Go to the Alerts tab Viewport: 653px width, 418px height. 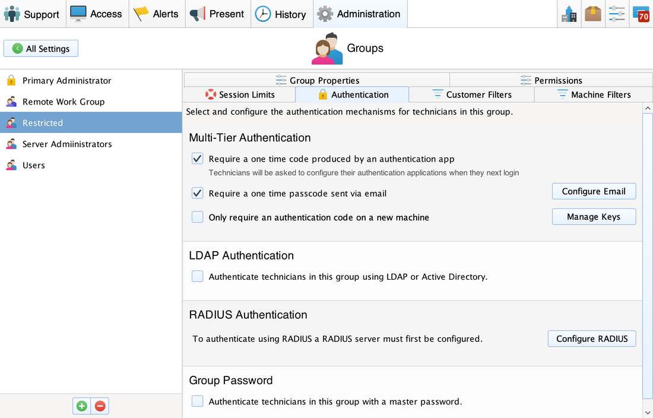pos(157,14)
